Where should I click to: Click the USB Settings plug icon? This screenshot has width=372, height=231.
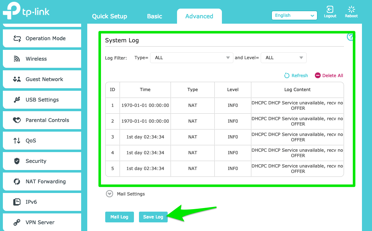17,100
